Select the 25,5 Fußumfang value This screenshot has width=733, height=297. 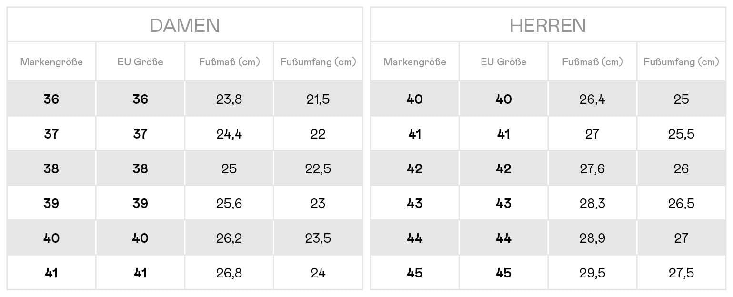click(681, 134)
